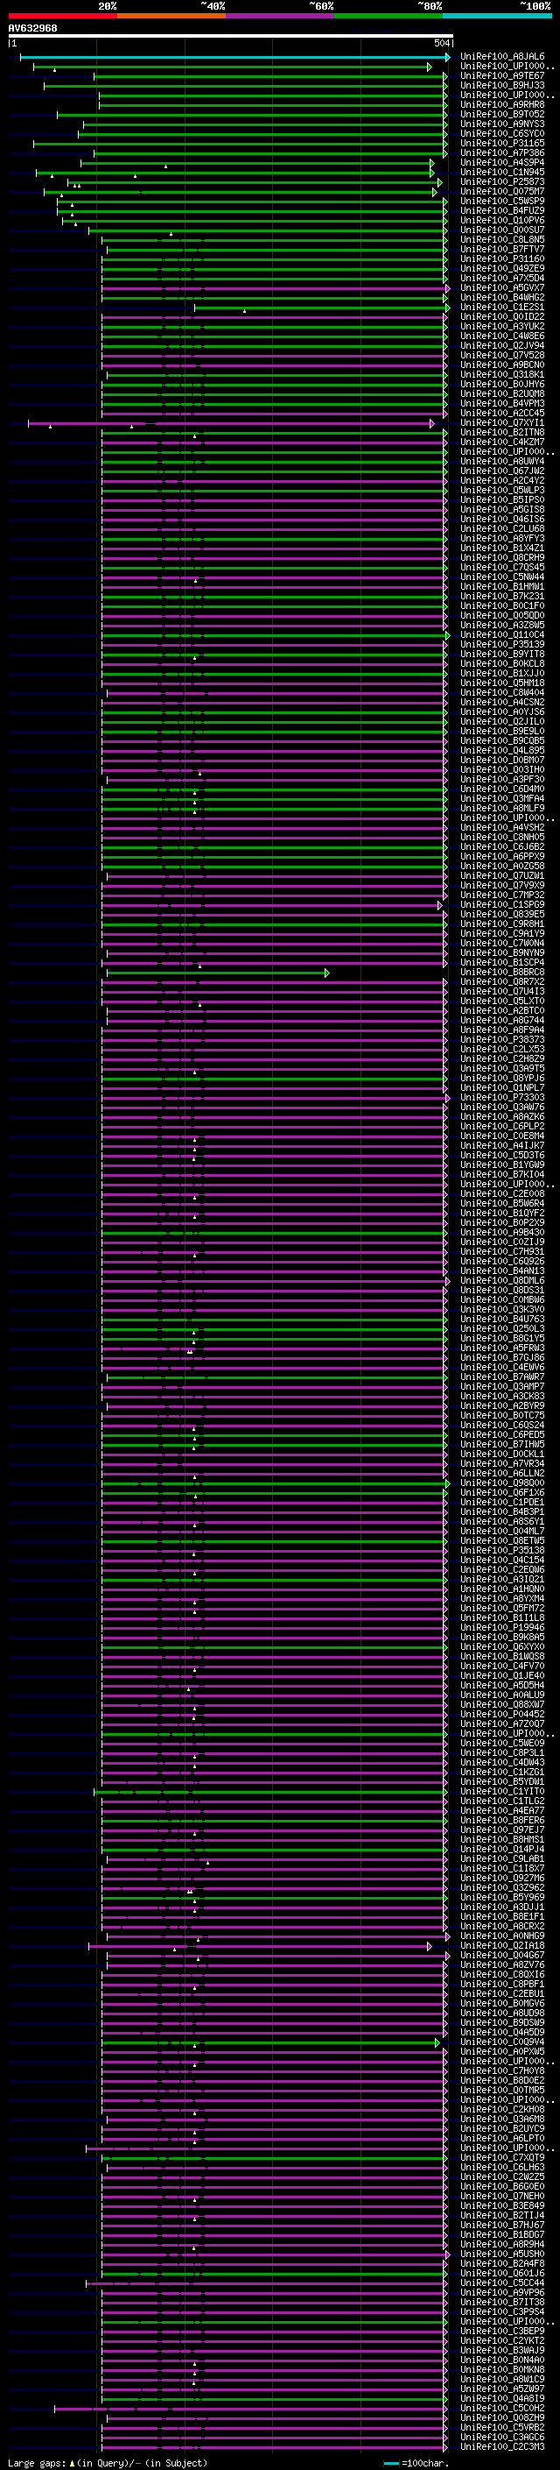
Task: Click hit label UniRef100_A7X5D4
Action: click(x=501, y=278)
